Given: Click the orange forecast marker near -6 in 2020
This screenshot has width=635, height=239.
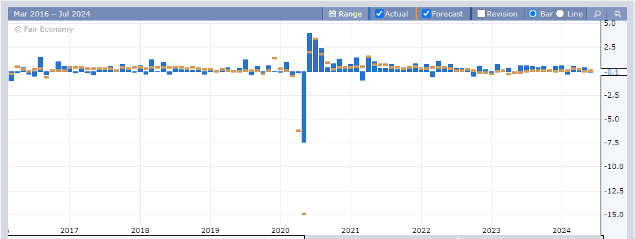Looking at the screenshot, I should coord(298,131).
